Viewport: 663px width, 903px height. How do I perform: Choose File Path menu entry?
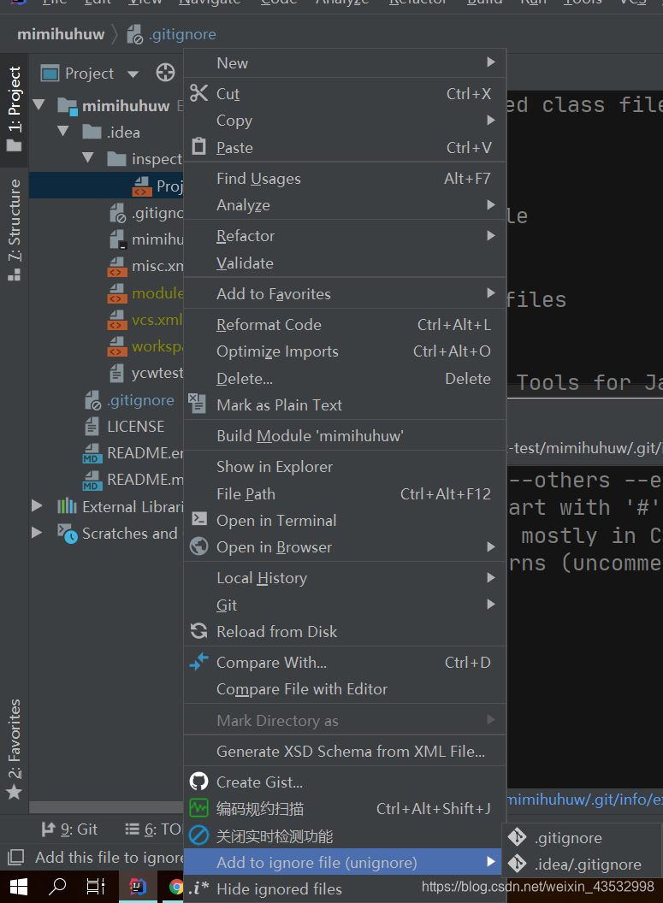coord(345,493)
